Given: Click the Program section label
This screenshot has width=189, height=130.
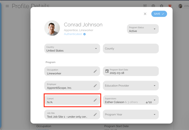Looking at the screenshot, I should pyautogui.click(x=50, y=62).
